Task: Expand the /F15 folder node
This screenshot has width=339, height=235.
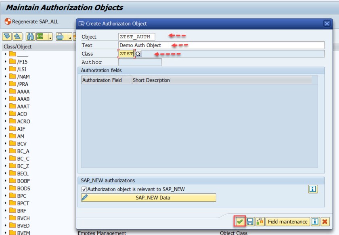Action: pos(6,62)
